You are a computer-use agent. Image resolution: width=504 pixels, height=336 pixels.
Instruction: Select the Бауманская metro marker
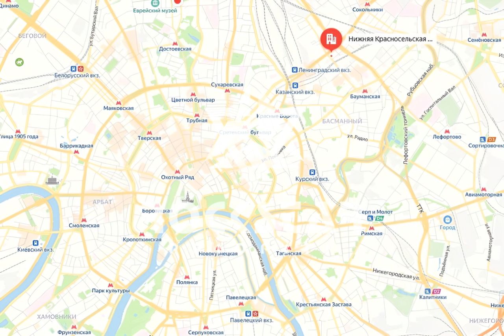click(365, 90)
